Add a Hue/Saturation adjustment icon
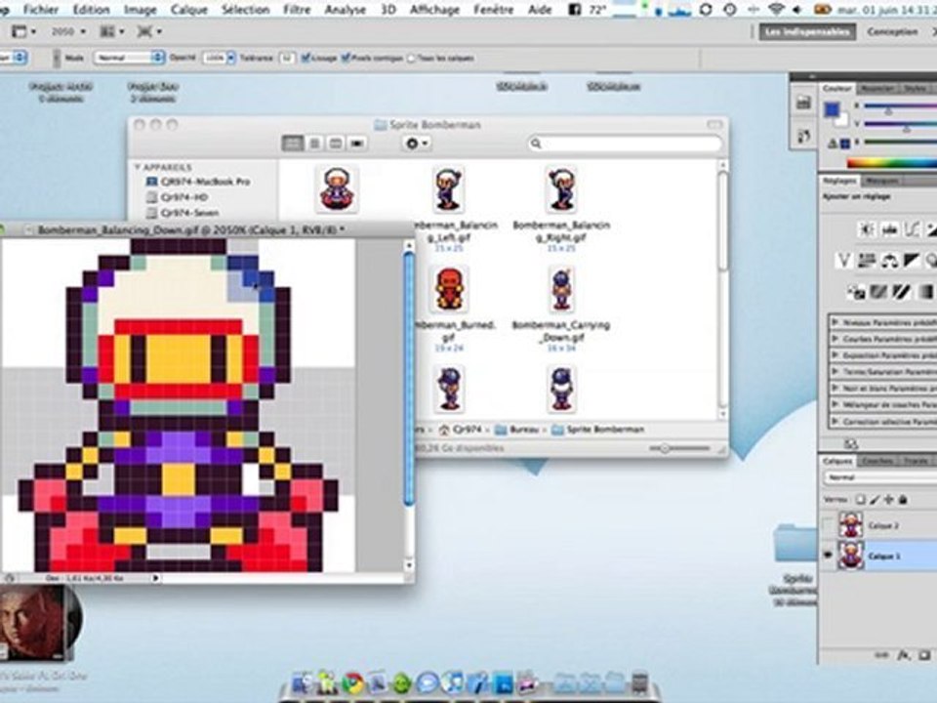The height and width of the screenshot is (703, 937). point(867,261)
